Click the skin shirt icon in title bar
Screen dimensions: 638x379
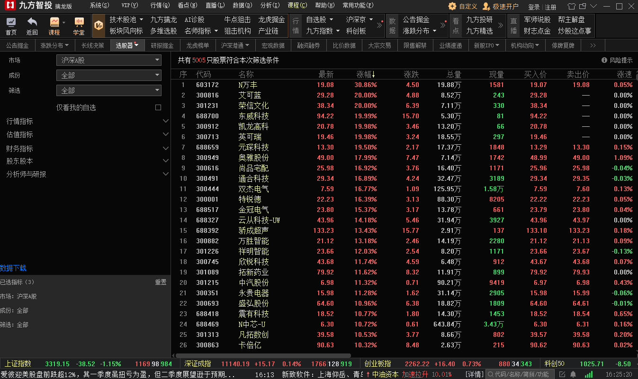(x=571, y=7)
